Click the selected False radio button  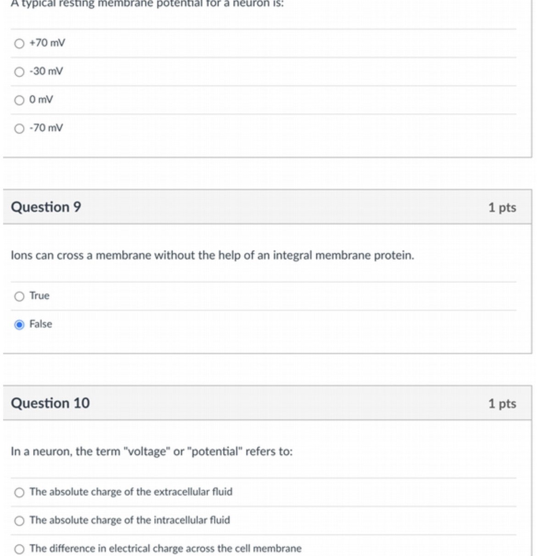pos(19,325)
